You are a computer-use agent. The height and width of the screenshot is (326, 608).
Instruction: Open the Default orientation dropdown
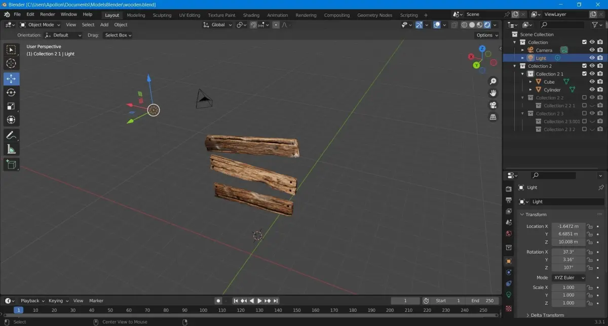(x=63, y=35)
